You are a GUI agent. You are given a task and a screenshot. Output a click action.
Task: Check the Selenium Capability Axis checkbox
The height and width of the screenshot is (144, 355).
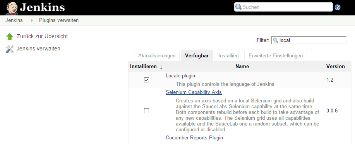point(146,111)
